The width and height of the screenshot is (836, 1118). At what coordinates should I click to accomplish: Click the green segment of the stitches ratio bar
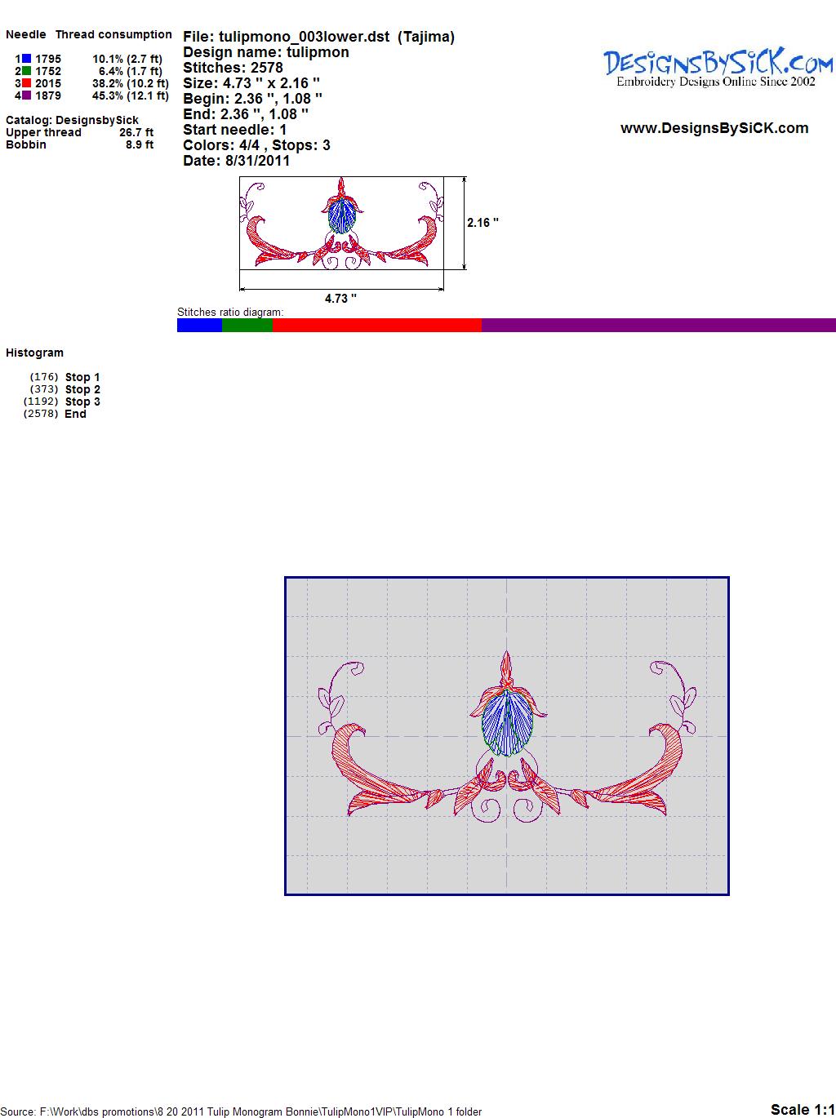[247, 326]
